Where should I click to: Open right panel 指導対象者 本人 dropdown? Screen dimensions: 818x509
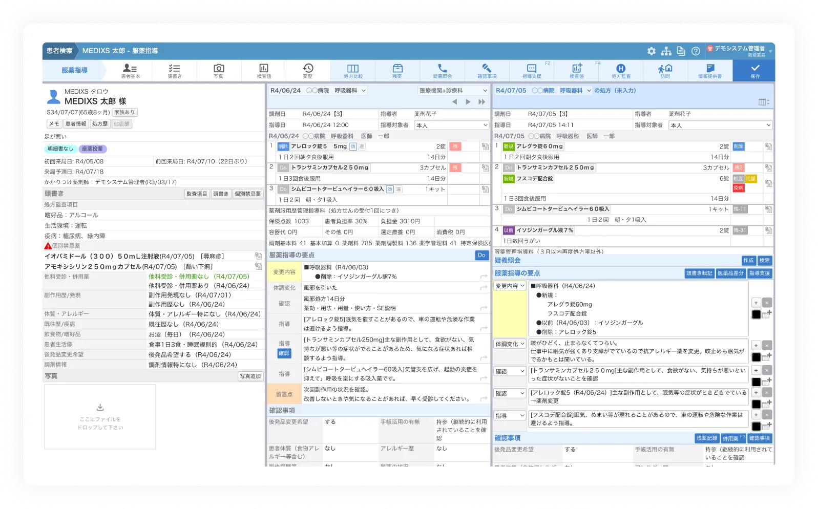(x=720, y=125)
